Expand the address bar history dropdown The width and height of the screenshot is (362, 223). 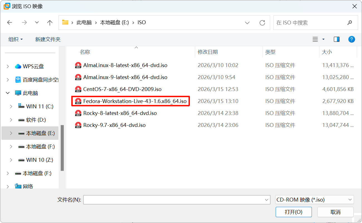[247, 23]
